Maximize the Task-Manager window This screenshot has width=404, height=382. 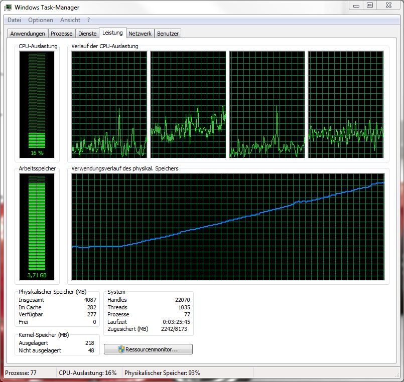coord(370,6)
